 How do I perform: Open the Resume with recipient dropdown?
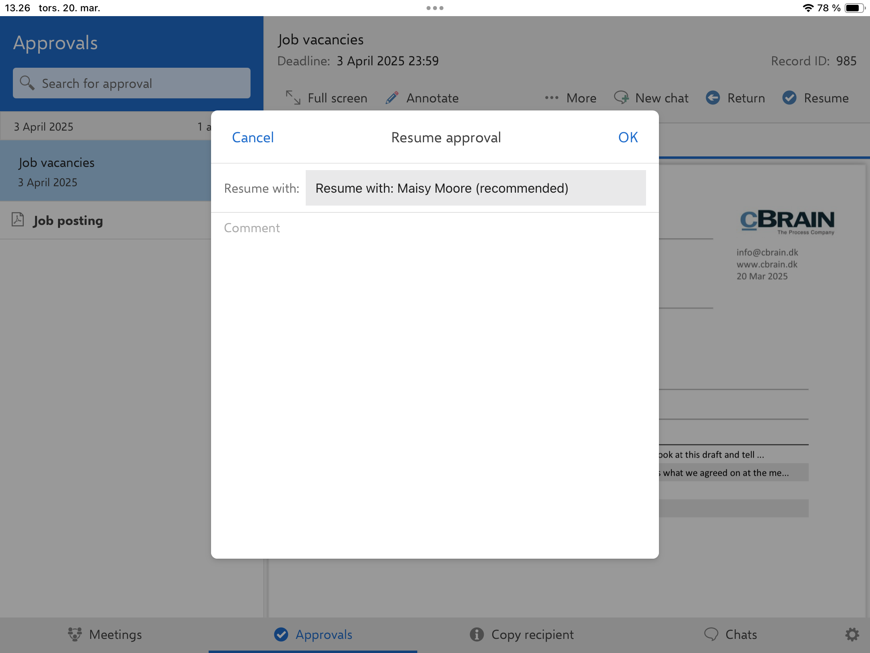point(475,188)
